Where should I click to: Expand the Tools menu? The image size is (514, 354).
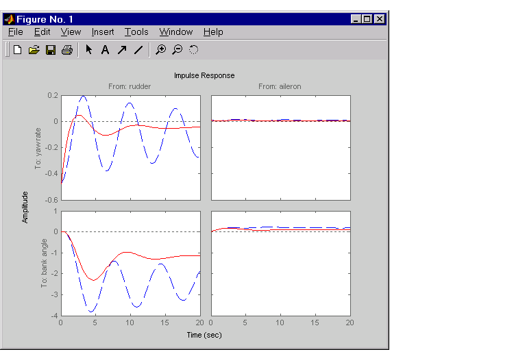pyautogui.click(x=136, y=31)
